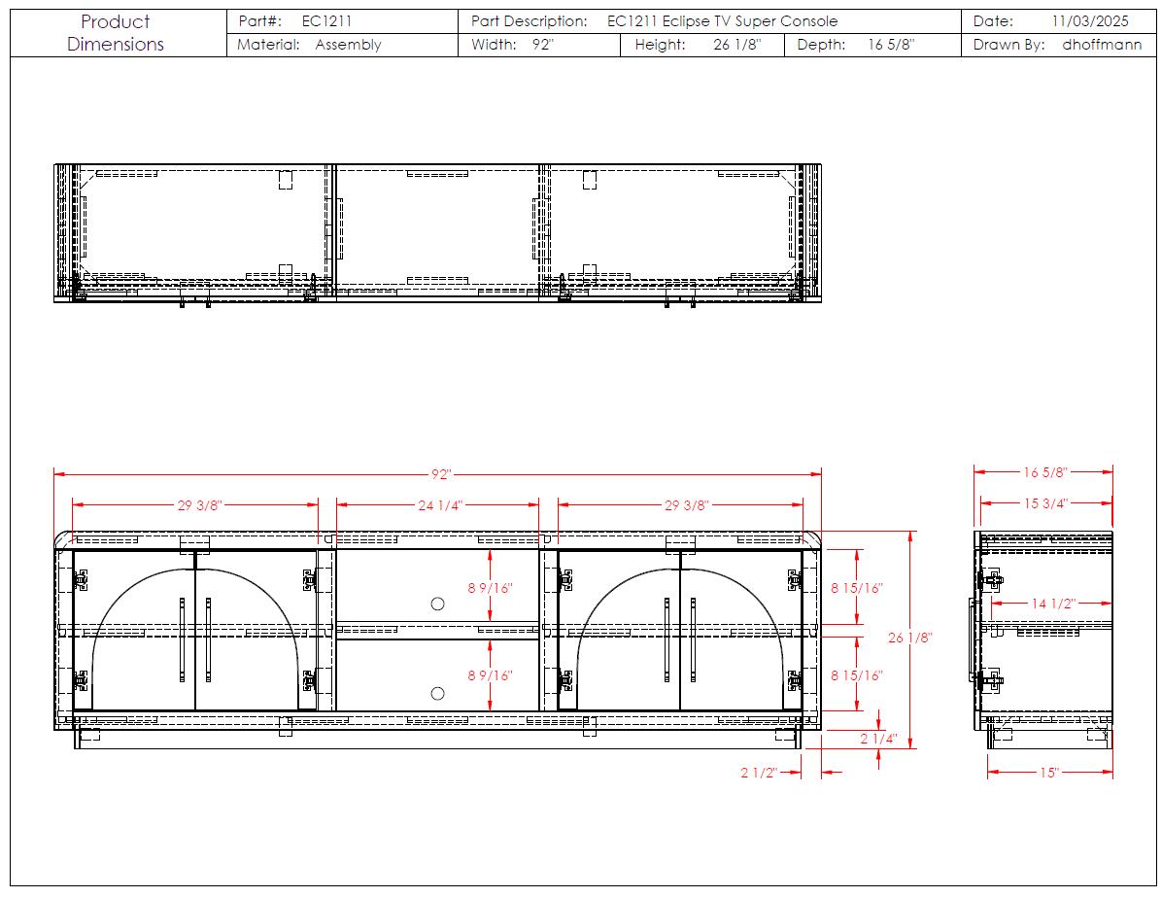Click the right 29 3/8" door section dimension
Screen dimensions: 1162x898
(685, 505)
